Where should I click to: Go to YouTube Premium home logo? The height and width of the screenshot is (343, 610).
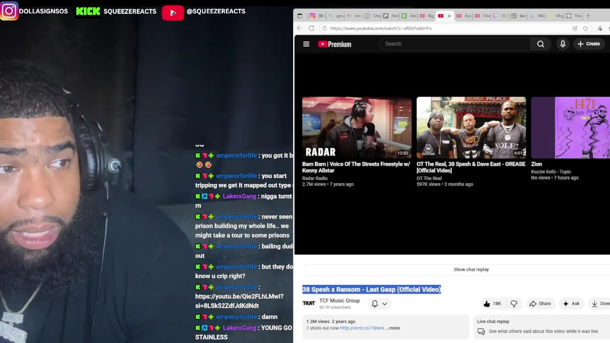pos(335,44)
